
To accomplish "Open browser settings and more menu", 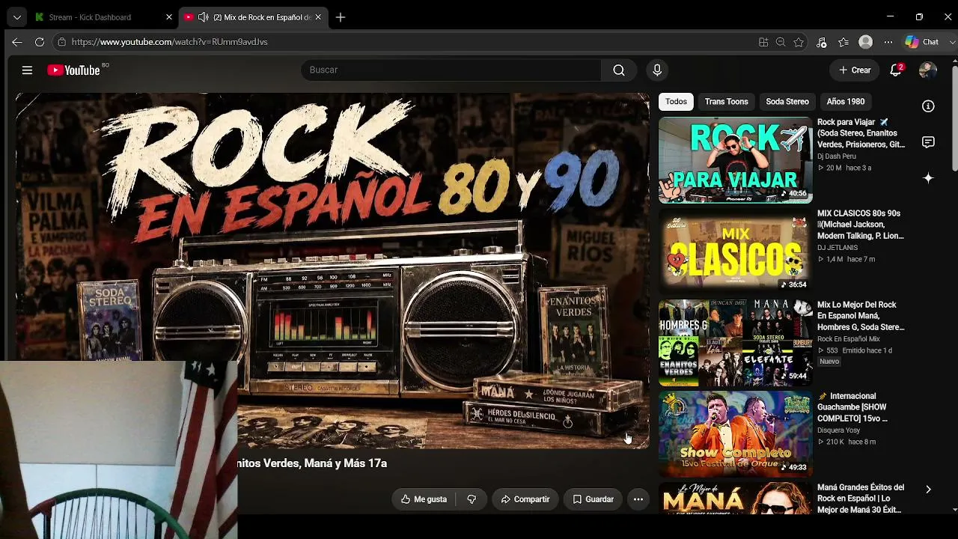I will (888, 42).
